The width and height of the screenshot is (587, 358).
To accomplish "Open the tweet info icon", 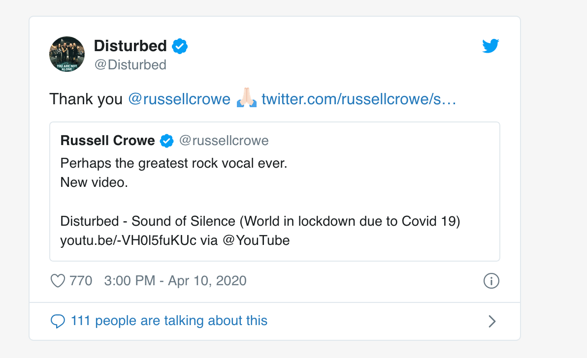I will [x=491, y=281].
